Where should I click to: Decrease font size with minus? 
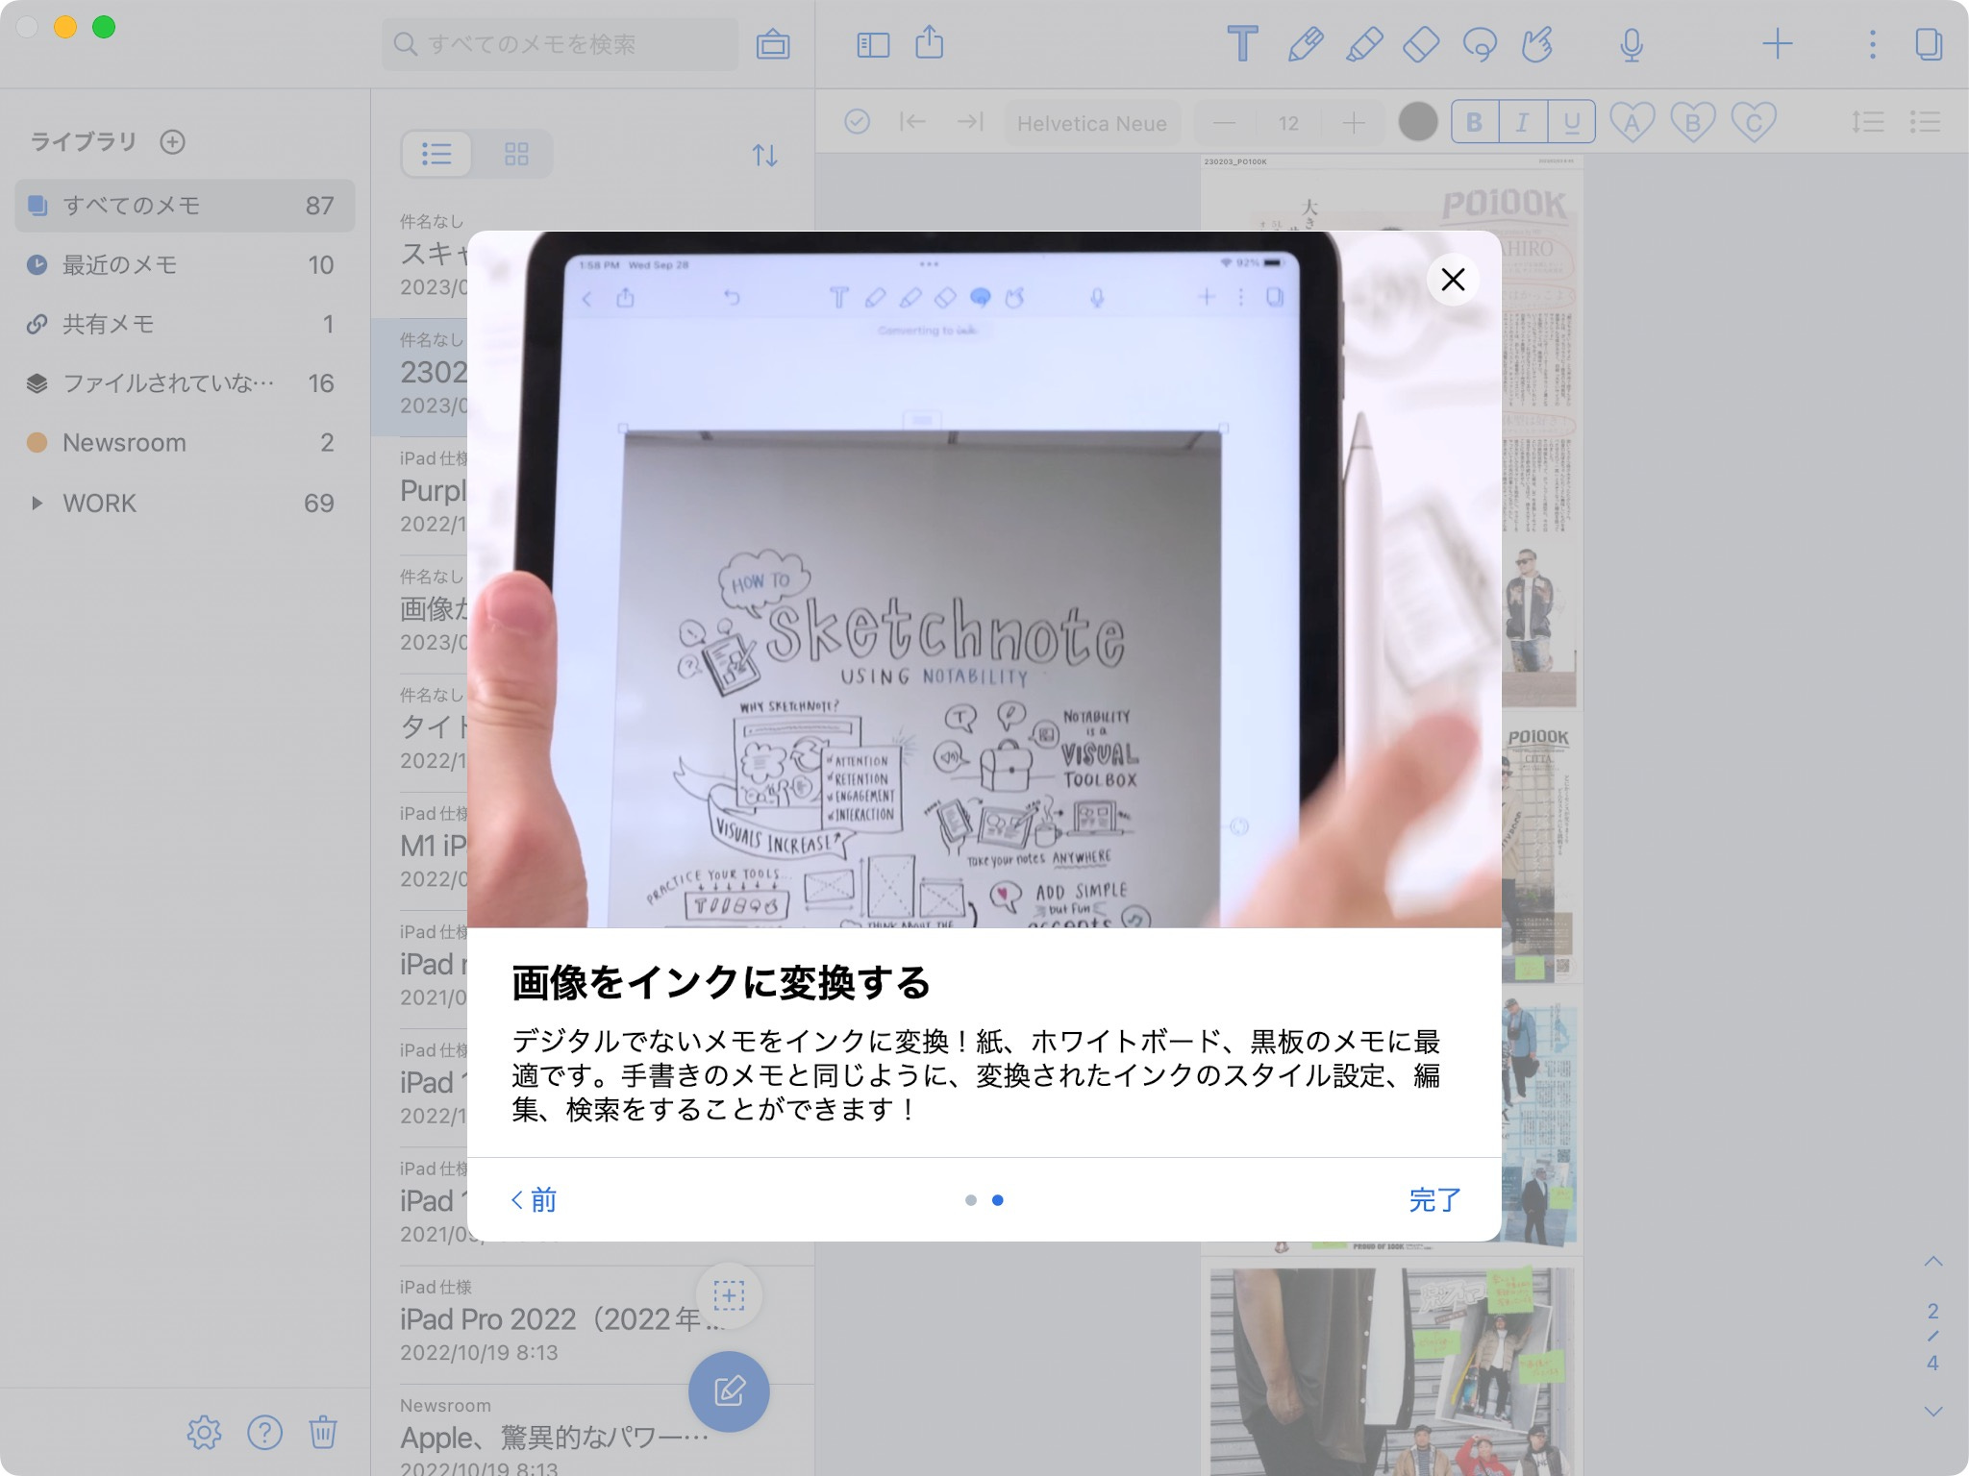pyautogui.click(x=1224, y=123)
